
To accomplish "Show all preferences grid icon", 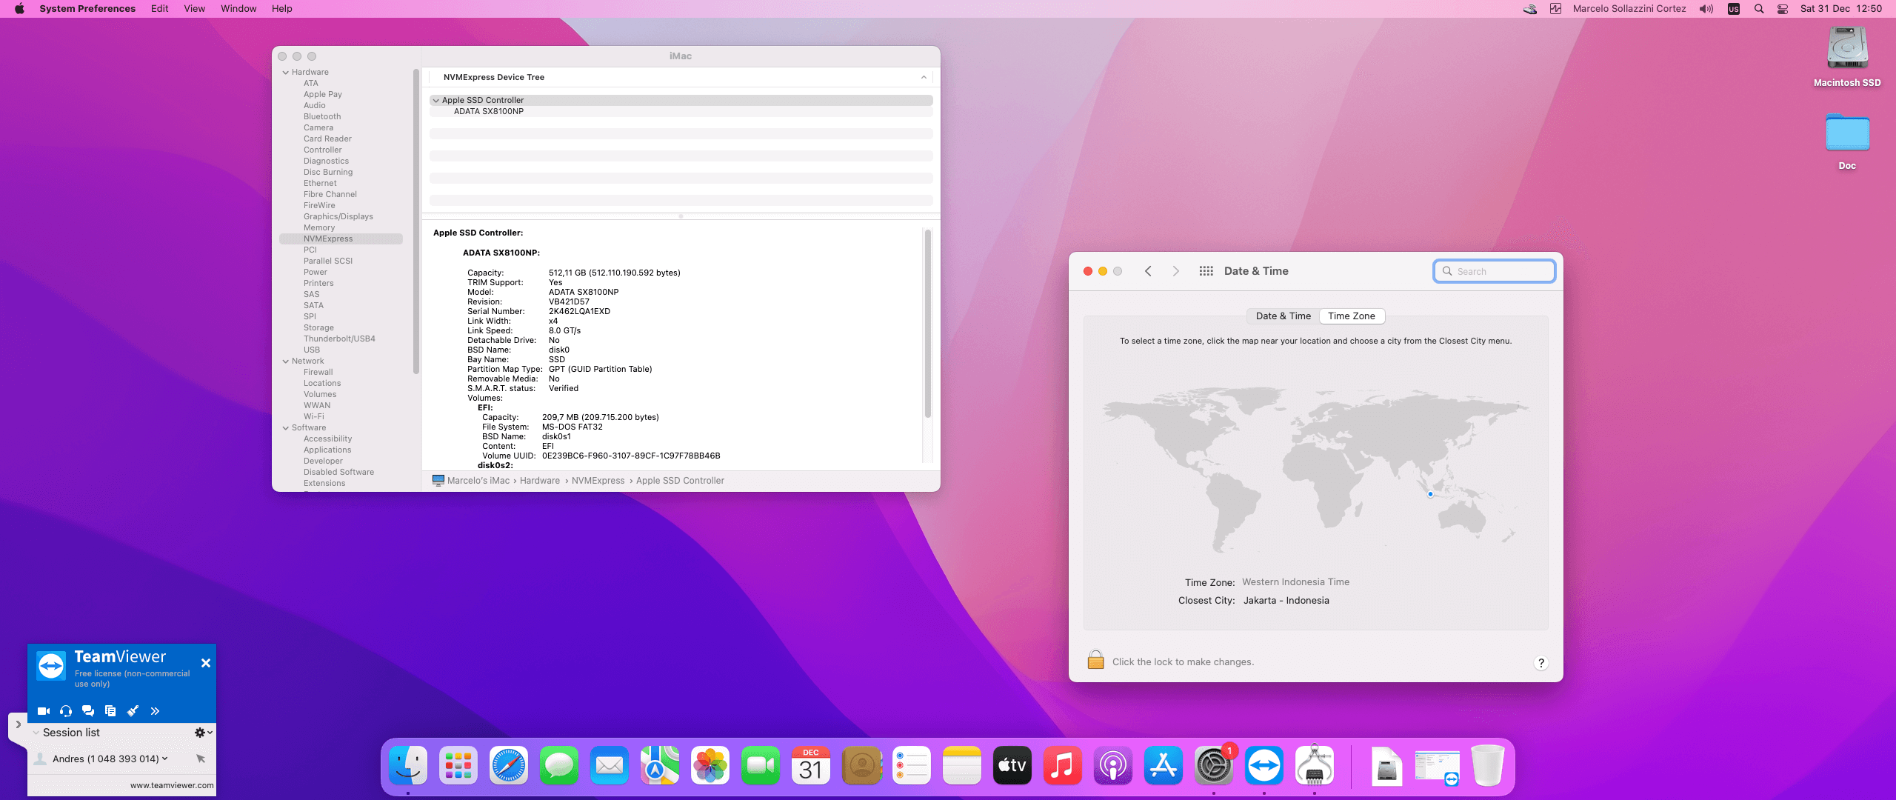I will pos(1206,271).
